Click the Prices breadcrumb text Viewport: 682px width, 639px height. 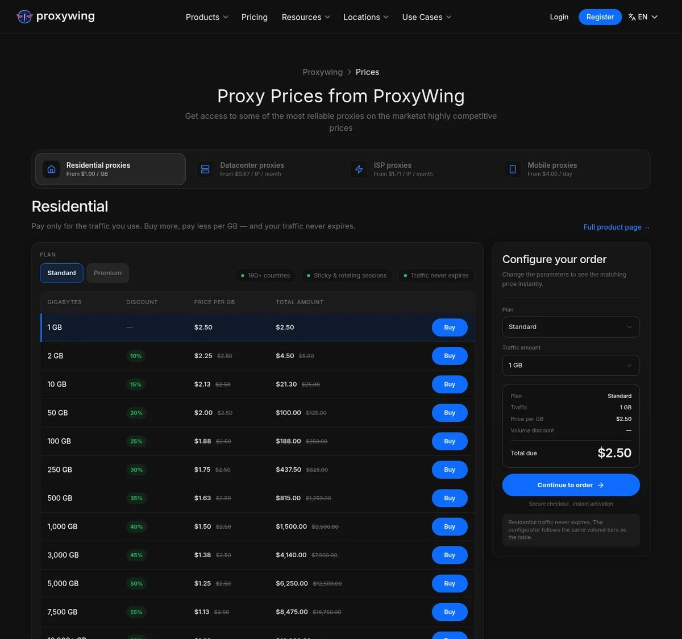(x=367, y=72)
